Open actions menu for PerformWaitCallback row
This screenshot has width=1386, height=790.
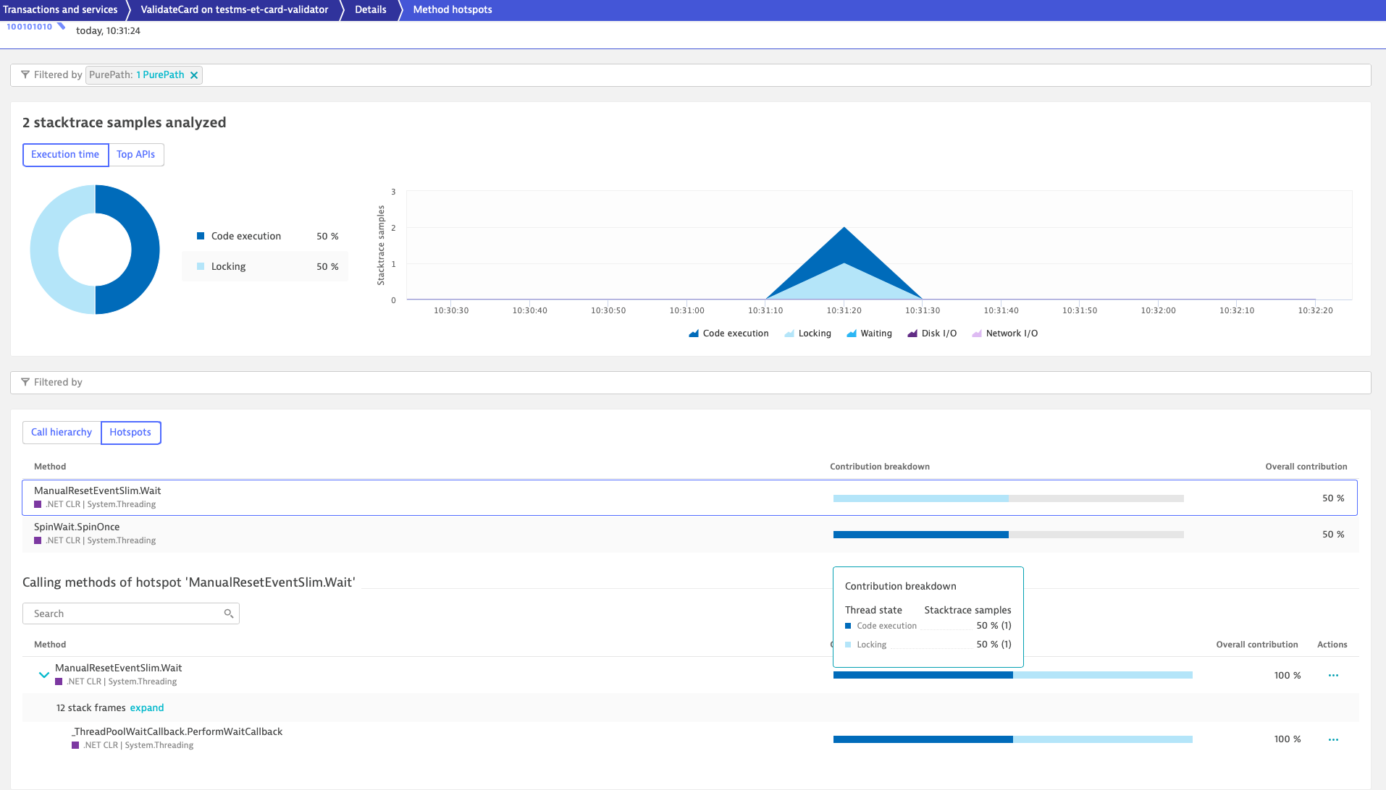tap(1333, 740)
